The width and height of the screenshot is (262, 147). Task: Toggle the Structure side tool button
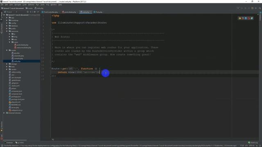tap(2, 29)
